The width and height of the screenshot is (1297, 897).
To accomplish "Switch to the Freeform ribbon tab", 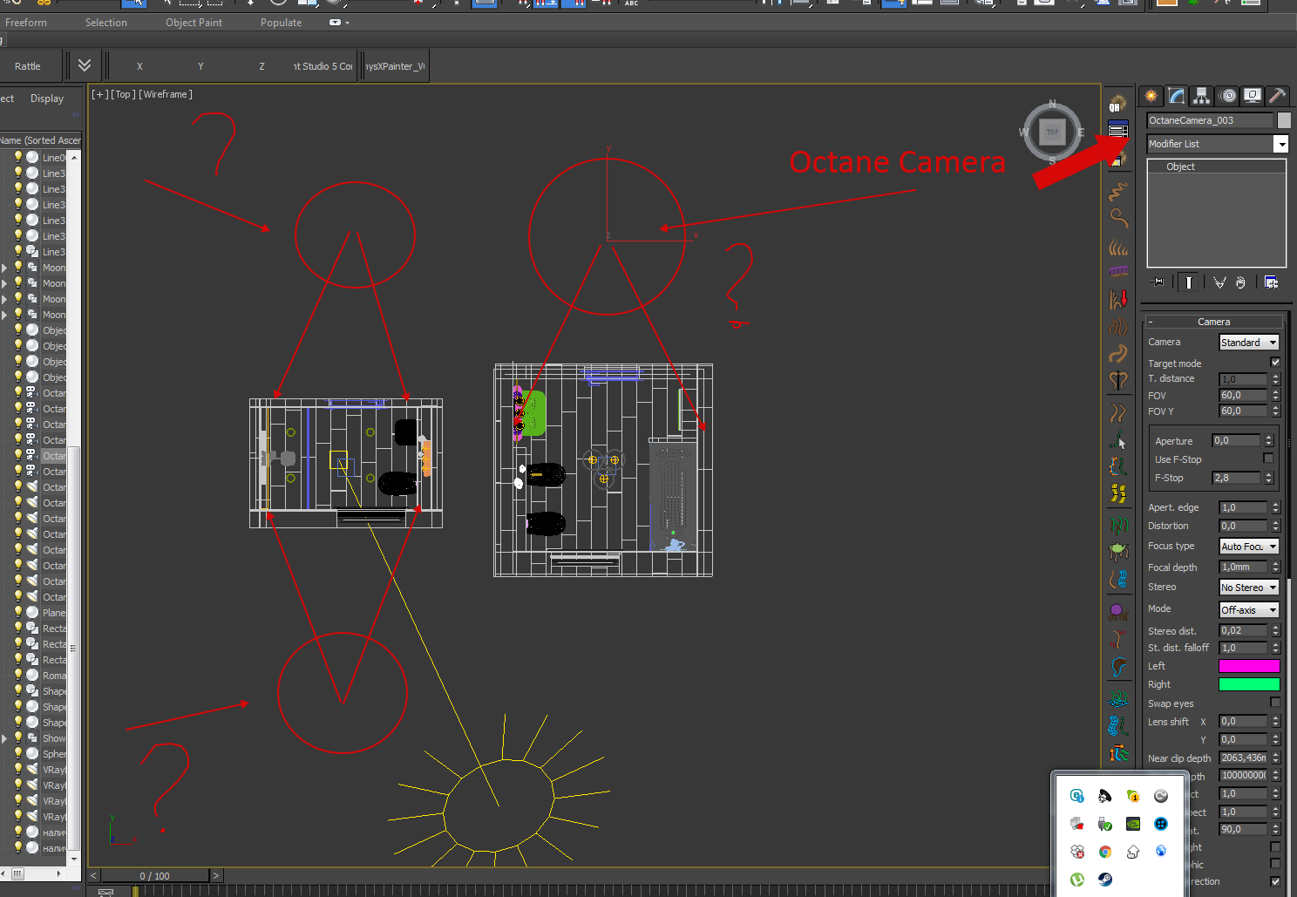I will (26, 23).
